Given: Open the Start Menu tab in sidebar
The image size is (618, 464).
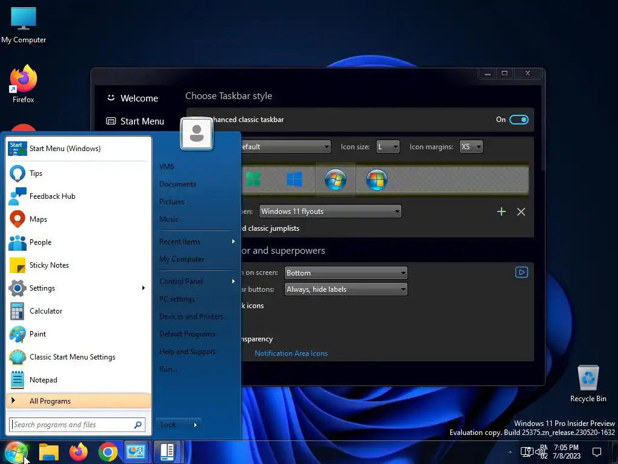Looking at the screenshot, I should coord(135,121).
